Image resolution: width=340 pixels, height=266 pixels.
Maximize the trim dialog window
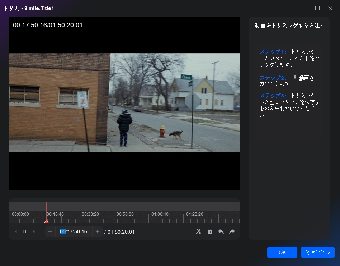(x=317, y=8)
